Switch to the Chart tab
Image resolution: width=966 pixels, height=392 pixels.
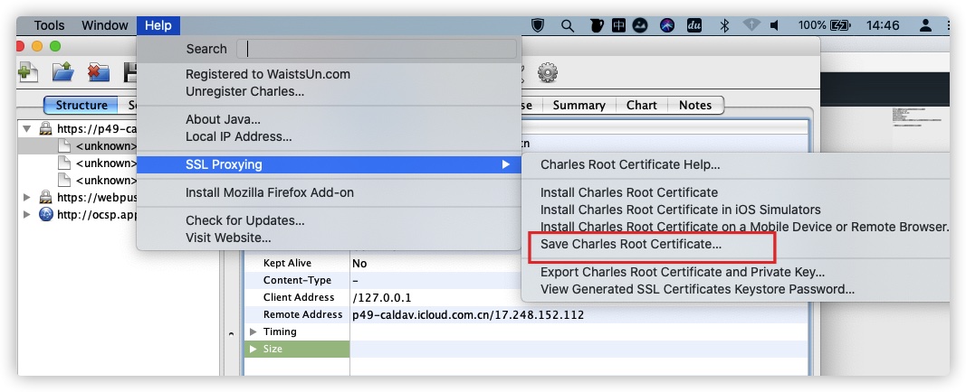(641, 105)
